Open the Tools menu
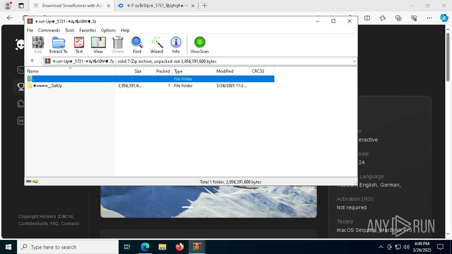Viewport: 452px width, 254px height. (x=70, y=30)
